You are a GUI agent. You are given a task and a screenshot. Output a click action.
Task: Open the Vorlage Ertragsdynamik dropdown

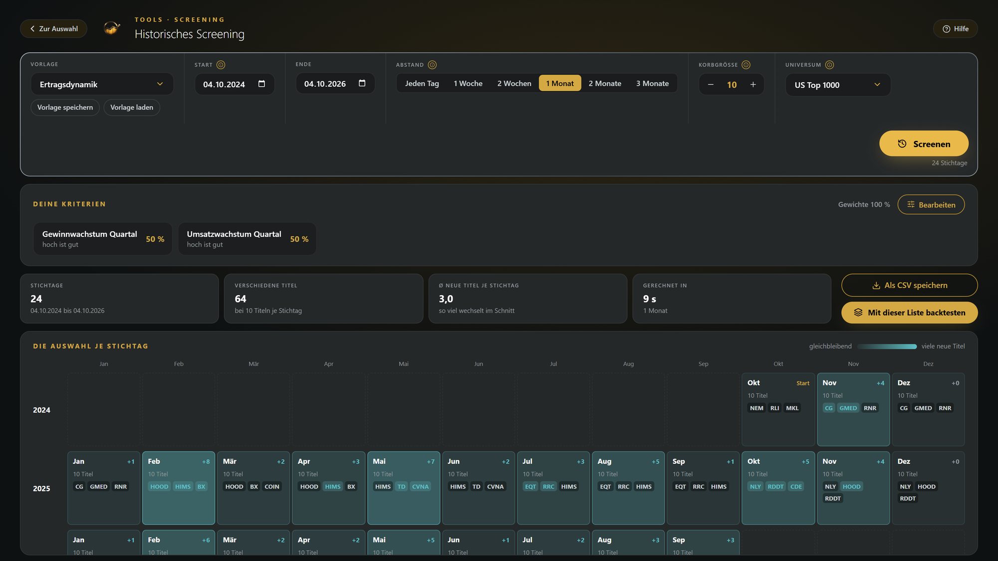pyautogui.click(x=102, y=84)
